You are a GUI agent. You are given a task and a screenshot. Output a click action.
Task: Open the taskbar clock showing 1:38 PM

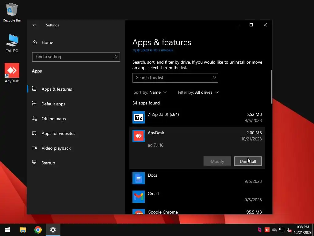pos(303,230)
